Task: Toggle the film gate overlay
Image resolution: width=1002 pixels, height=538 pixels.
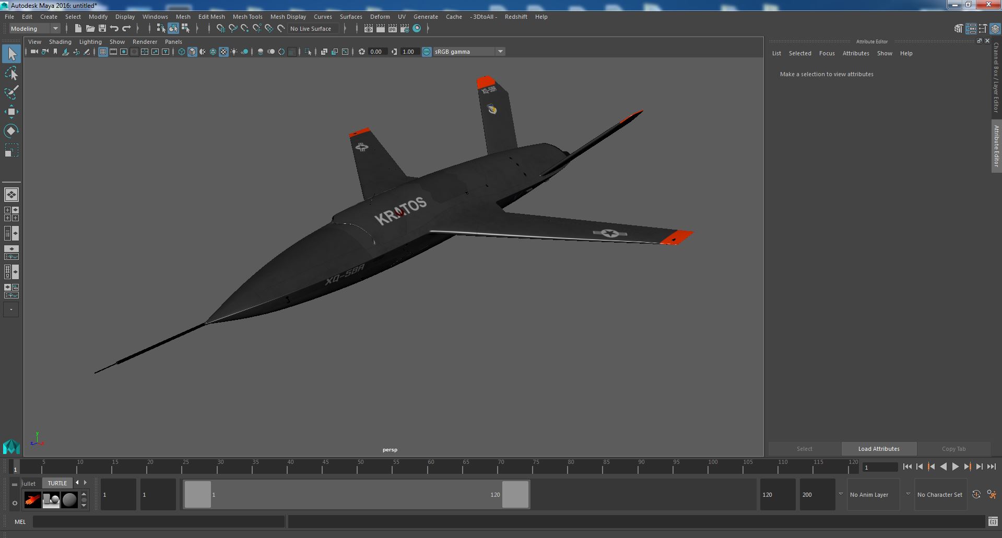Action: tap(113, 52)
